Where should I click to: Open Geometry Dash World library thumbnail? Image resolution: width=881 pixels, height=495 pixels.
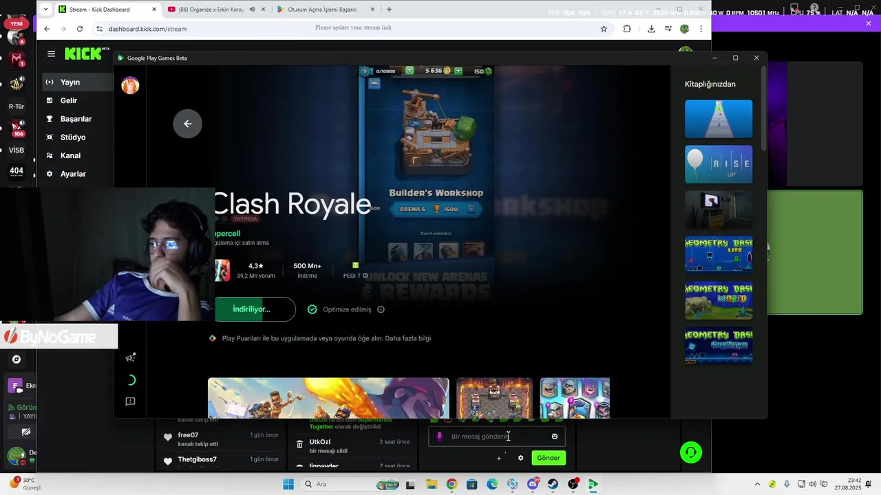click(719, 300)
